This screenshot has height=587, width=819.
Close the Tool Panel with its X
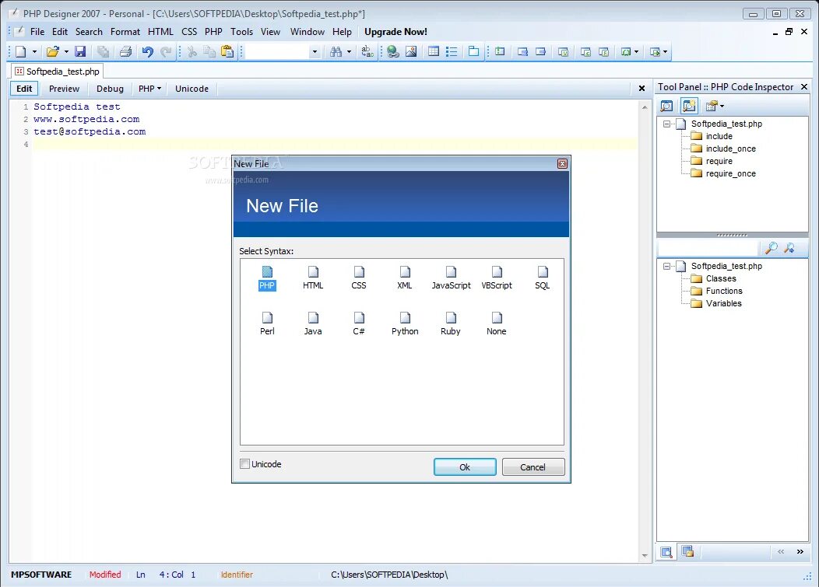[x=804, y=87]
